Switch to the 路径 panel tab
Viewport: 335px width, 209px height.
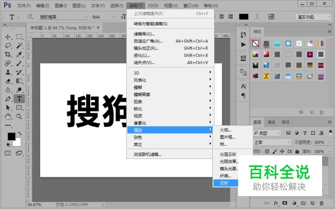(285, 122)
